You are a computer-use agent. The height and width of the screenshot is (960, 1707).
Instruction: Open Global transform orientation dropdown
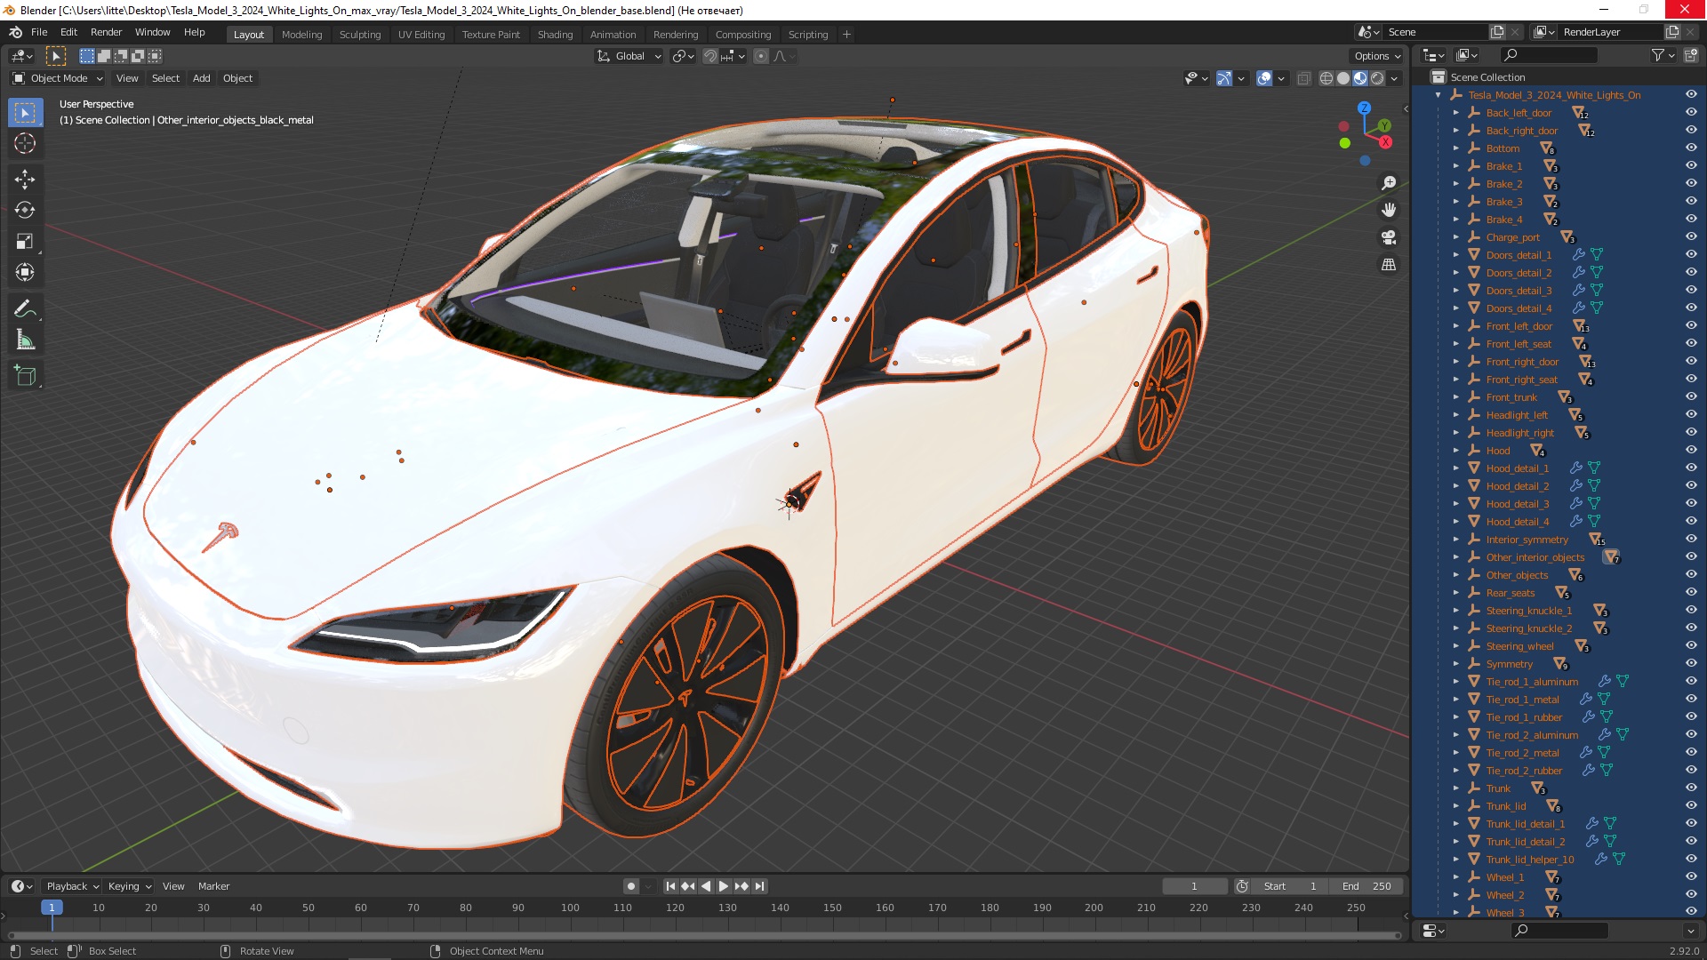tap(629, 56)
